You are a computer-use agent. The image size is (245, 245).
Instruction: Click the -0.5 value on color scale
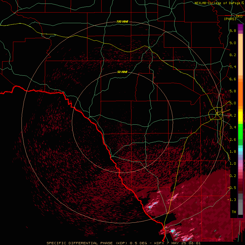click(x=232, y=188)
